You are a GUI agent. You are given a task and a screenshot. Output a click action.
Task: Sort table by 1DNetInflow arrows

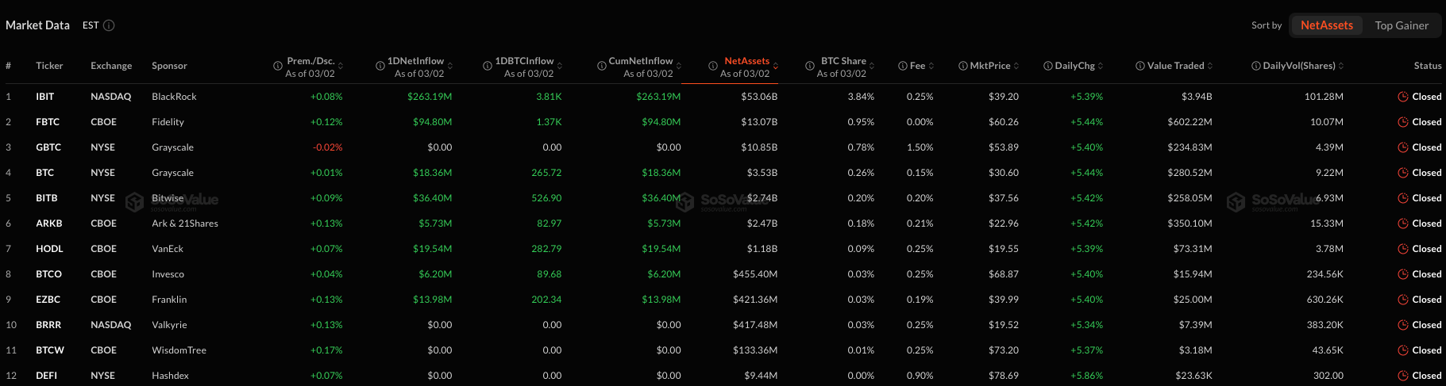coord(450,66)
